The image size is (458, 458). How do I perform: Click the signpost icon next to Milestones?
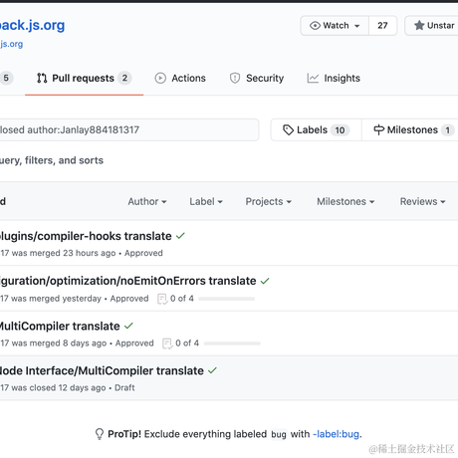378,129
